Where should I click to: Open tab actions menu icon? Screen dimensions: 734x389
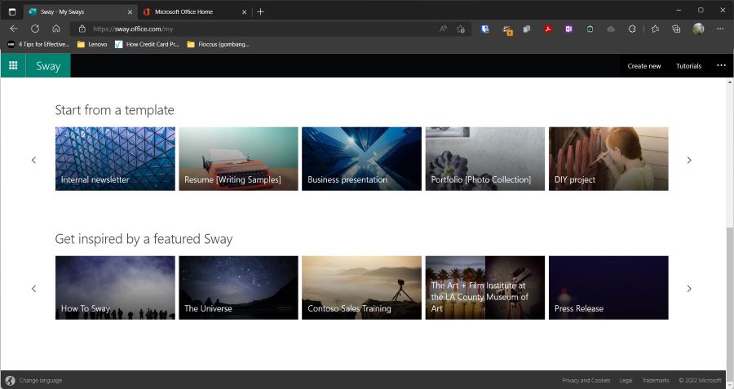click(12, 11)
